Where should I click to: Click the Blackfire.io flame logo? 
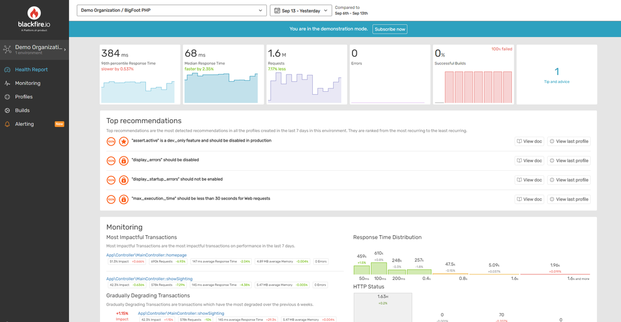click(34, 13)
